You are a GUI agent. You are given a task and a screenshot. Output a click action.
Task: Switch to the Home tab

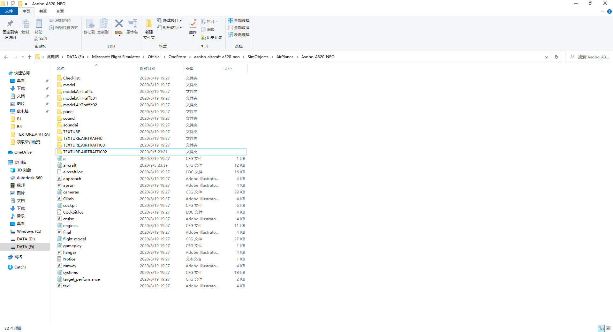[26, 11]
